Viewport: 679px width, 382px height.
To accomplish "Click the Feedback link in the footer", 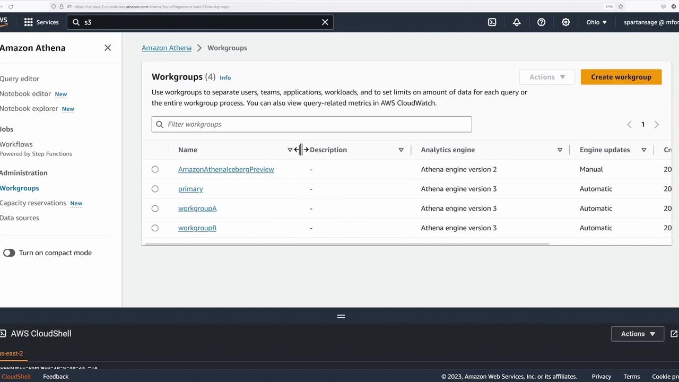I will [56, 377].
